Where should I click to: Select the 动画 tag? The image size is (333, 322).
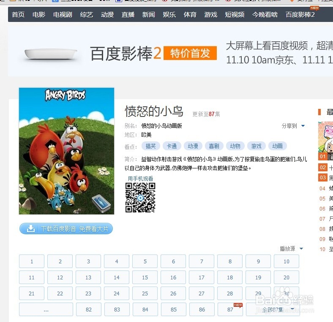277,146
